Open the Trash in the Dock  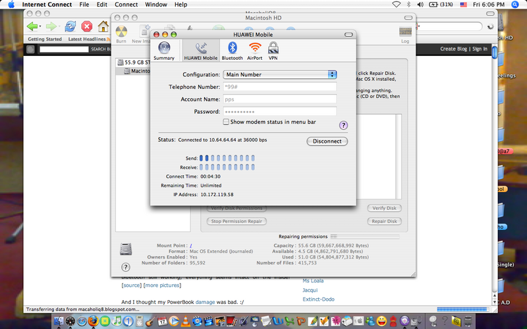468,321
